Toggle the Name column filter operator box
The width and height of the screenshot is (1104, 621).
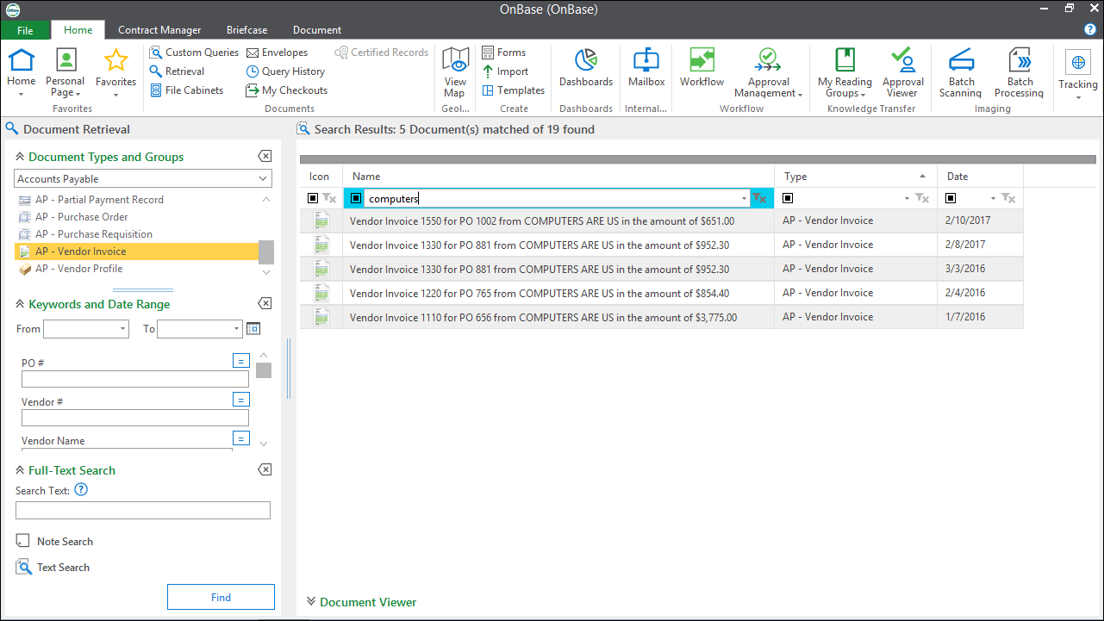355,198
